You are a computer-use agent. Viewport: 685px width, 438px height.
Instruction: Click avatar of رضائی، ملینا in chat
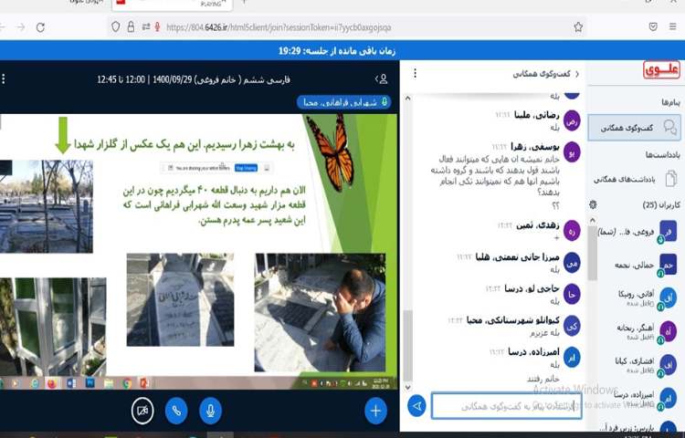572,120
